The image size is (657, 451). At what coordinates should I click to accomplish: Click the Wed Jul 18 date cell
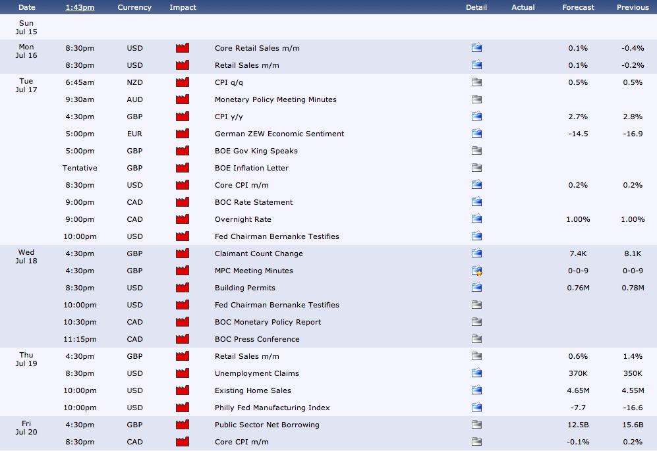(26, 257)
